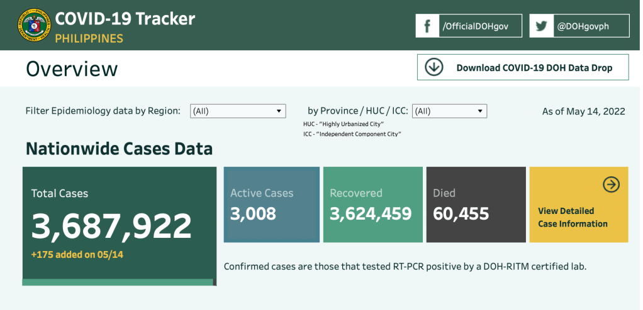Expand the Region filter dropdown

coord(238,111)
